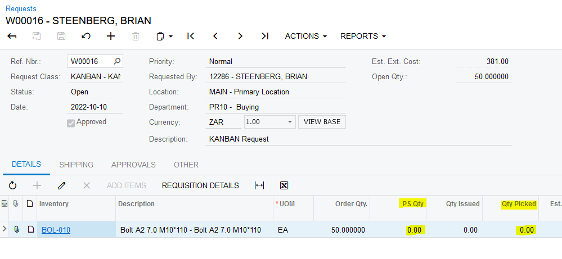Screen dimensions: 562x259
Task: Export grid to Excel
Action: [x=284, y=185]
